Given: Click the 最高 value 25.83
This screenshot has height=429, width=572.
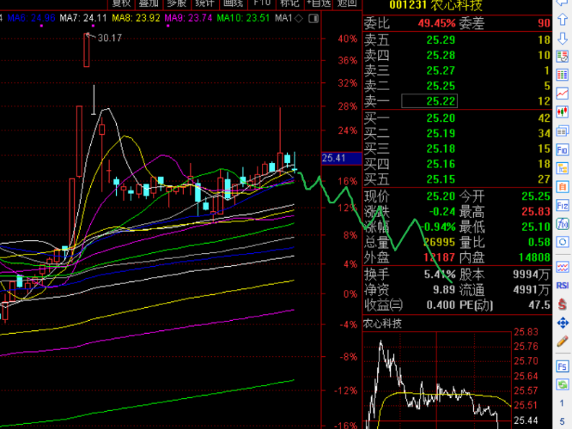Looking at the screenshot, I should [536, 211].
